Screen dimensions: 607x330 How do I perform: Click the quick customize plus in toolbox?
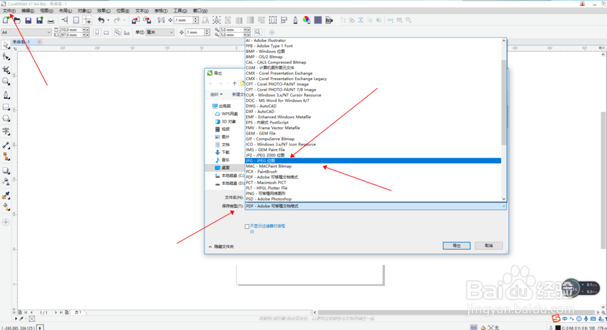pyautogui.click(x=6, y=223)
